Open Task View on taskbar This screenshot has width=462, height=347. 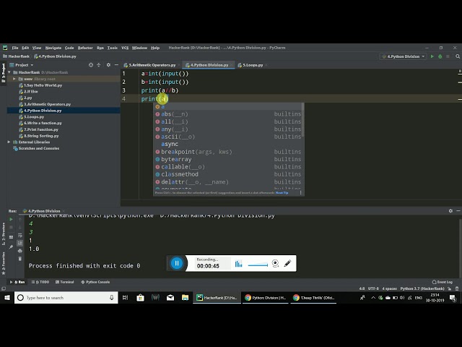click(x=125, y=298)
